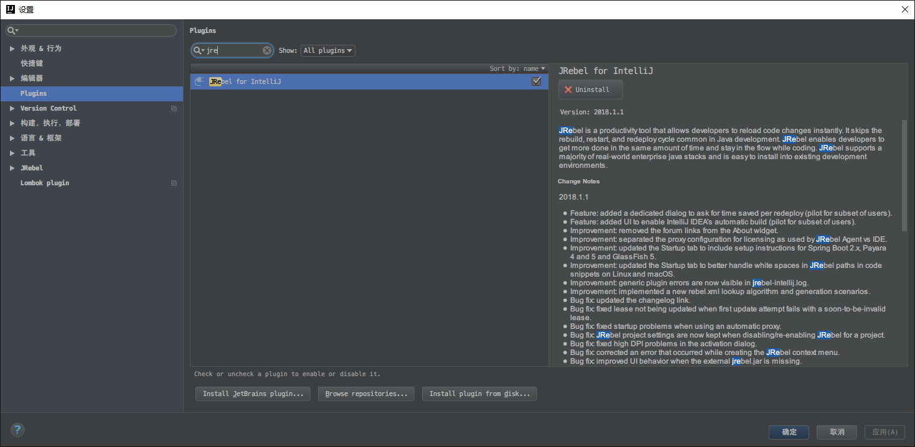Click the magnifier icon in plugin search
The width and height of the screenshot is (915, 447).
click(198, 50)
